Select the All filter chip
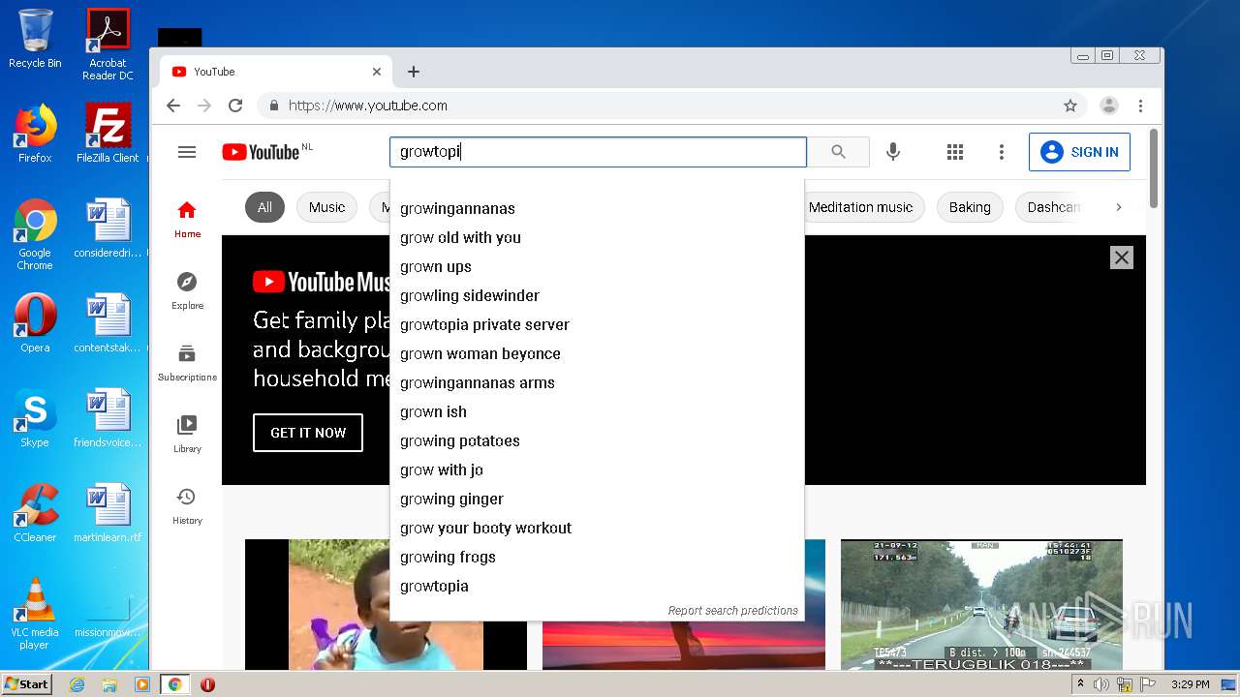Image resolution: width=1240 pixels, height=697 pixels. [264, 207]
